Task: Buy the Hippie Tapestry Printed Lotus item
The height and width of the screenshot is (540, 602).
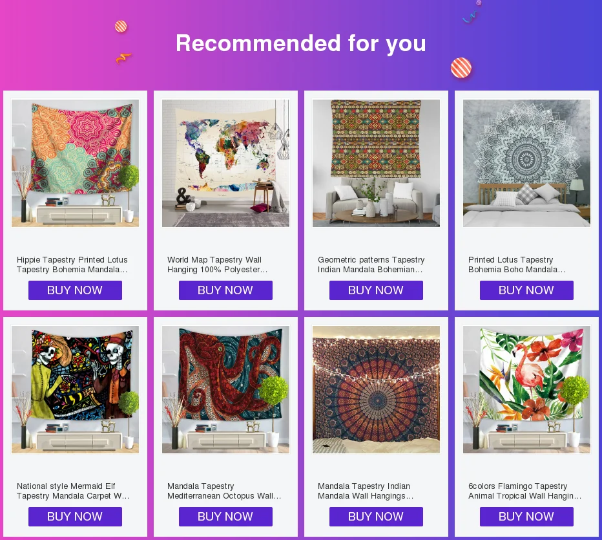Action: [x=75, y=290]
